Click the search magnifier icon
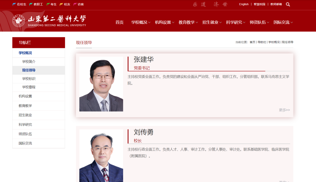The image size is (316, 182). coord(288,4)
